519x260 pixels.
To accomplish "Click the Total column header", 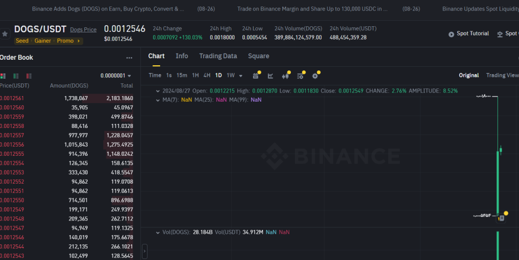I will pyautogui.click(x=127, y=86).
